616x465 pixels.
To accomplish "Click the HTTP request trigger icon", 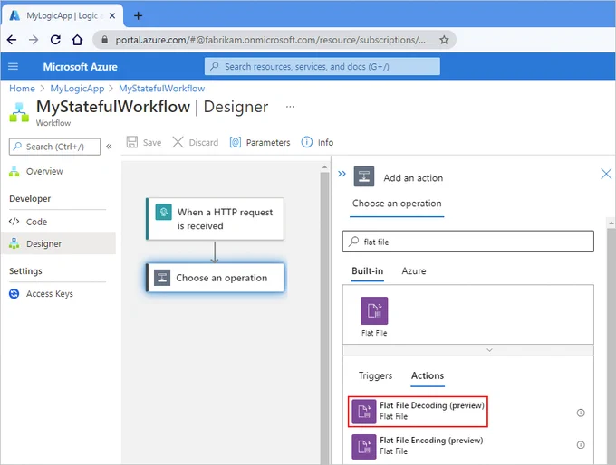I will 163,212.
